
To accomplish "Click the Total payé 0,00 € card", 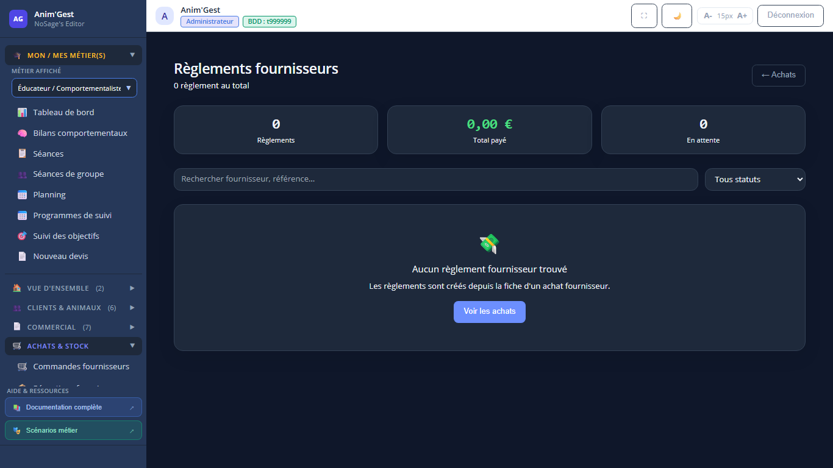I will coord(490,130).
